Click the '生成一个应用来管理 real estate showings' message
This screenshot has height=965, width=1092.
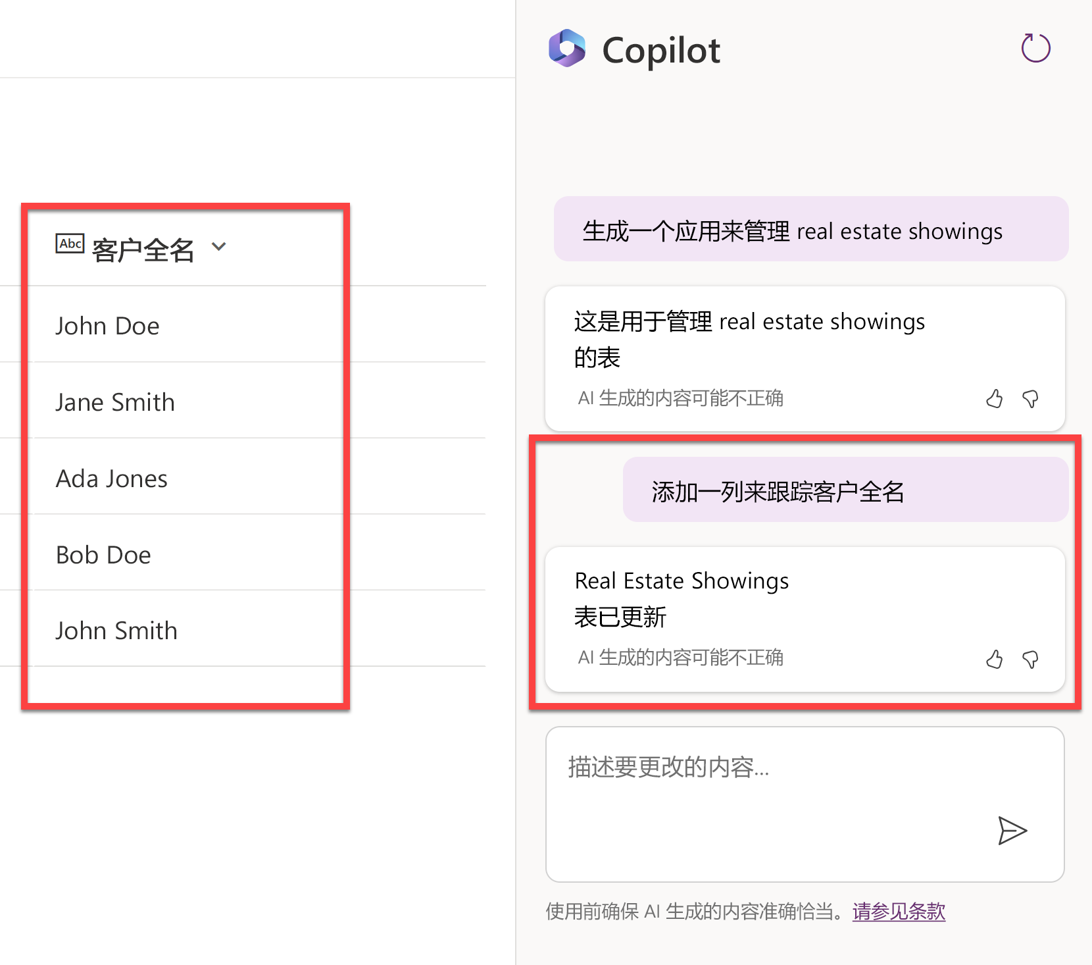point(811,229)
